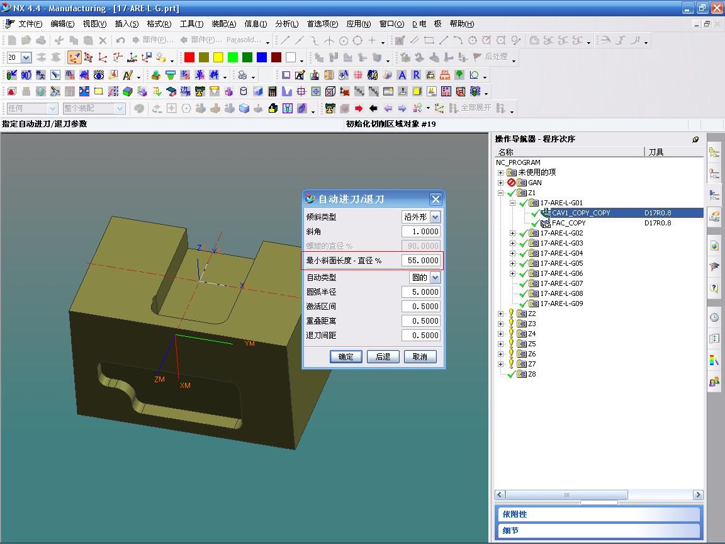Click the printer icon
Viewport: 725px width, 544px height.
pyautogui.click(x=243, y=75)
